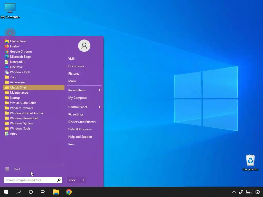The height and width of the screenshot is (197, 263).
Task: Expand the 7-Zip folder
Action: [34, 77]
